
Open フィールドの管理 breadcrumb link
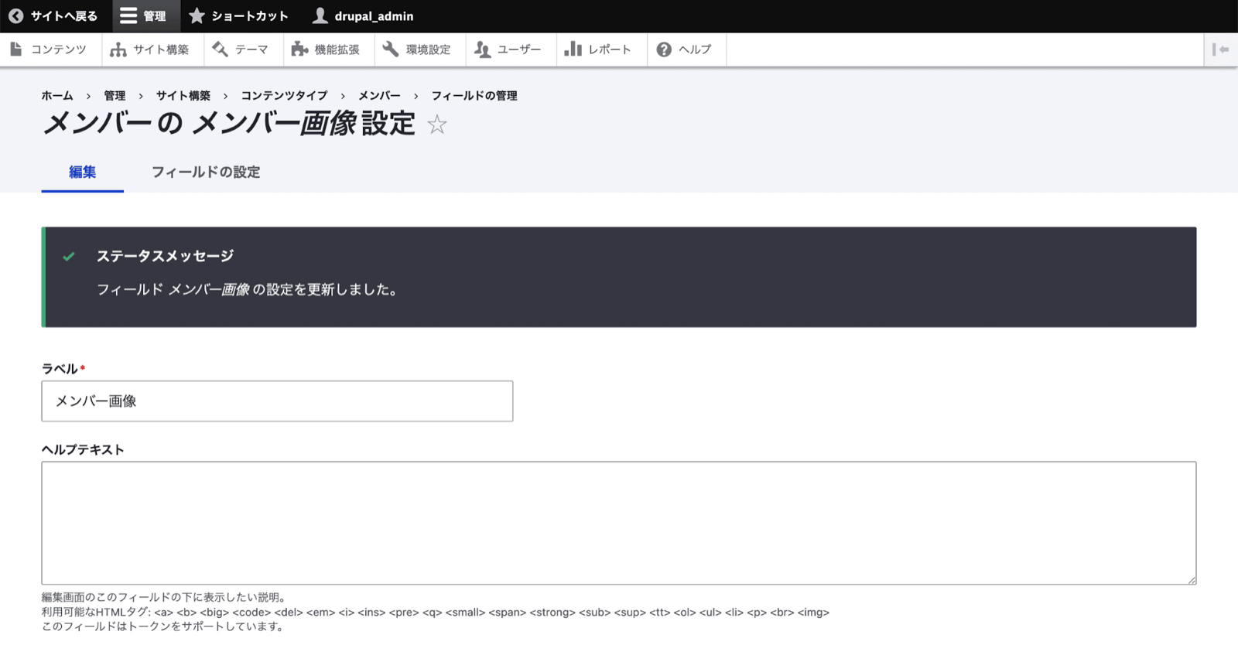pos(474,96)
